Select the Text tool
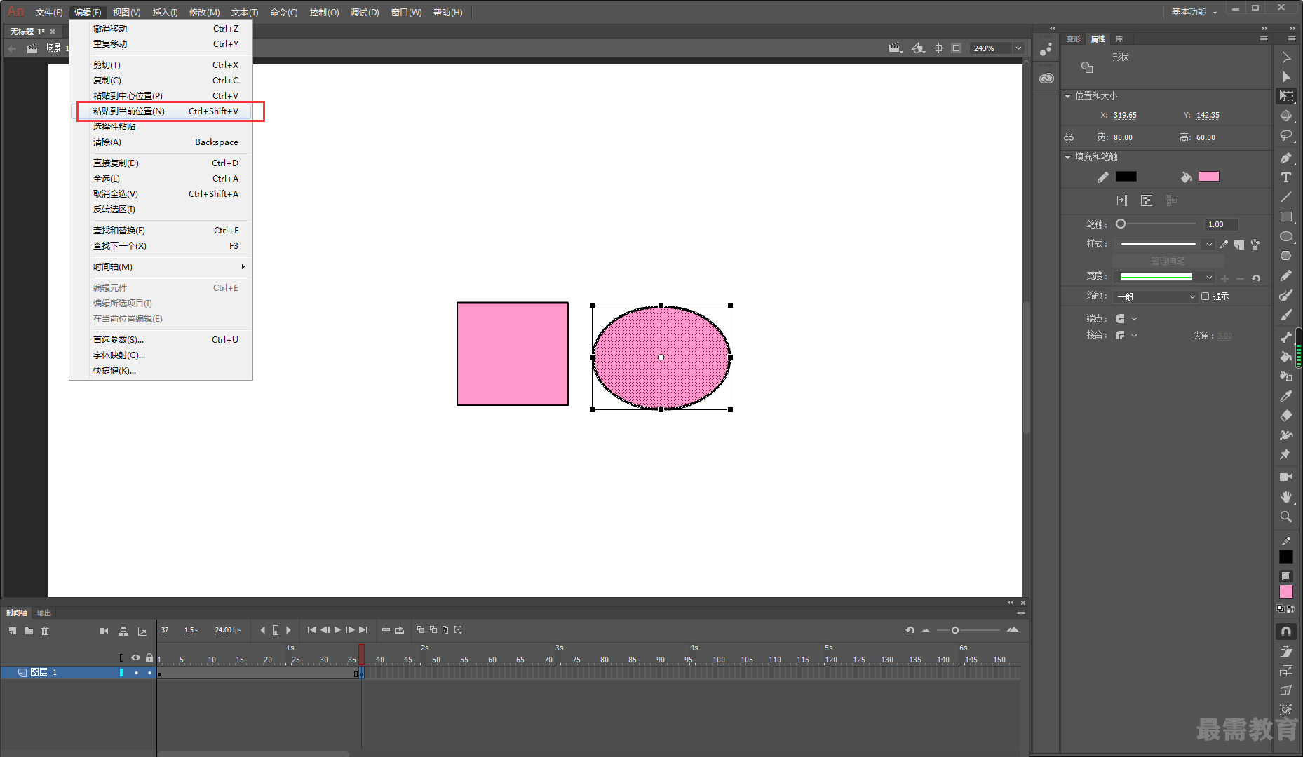Screen dimensions: 1303x757 pyautogui.click(x=1286, y=177)
